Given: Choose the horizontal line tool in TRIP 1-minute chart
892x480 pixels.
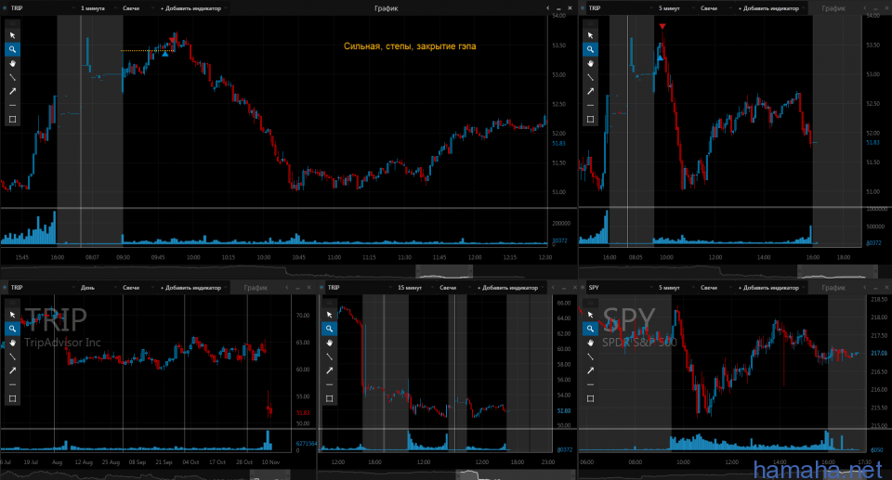Looking at the screenshot, I should point(12,105).
